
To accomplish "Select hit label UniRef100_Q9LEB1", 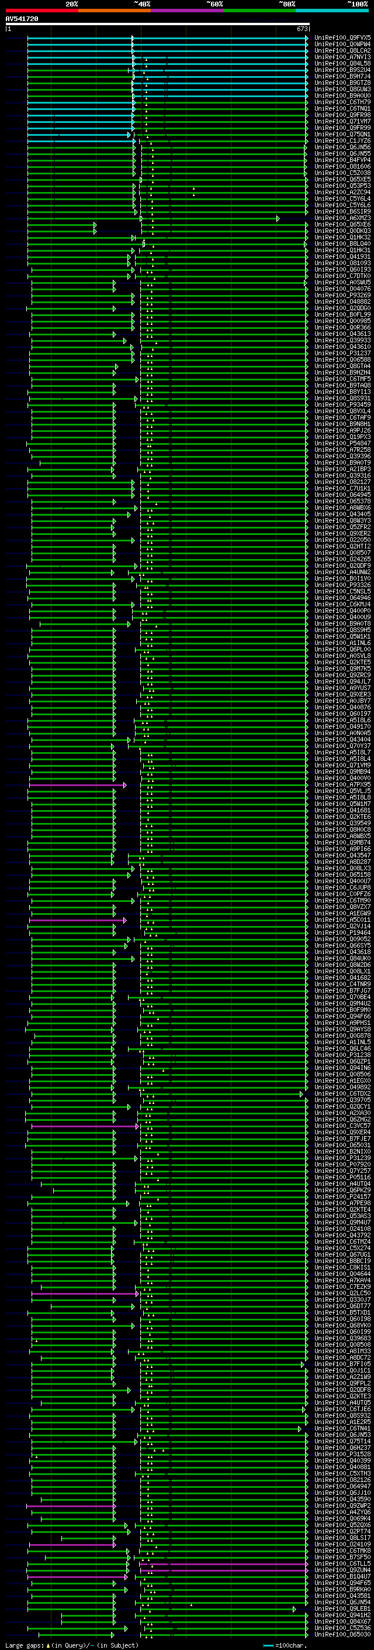I will click(342, 1608).
